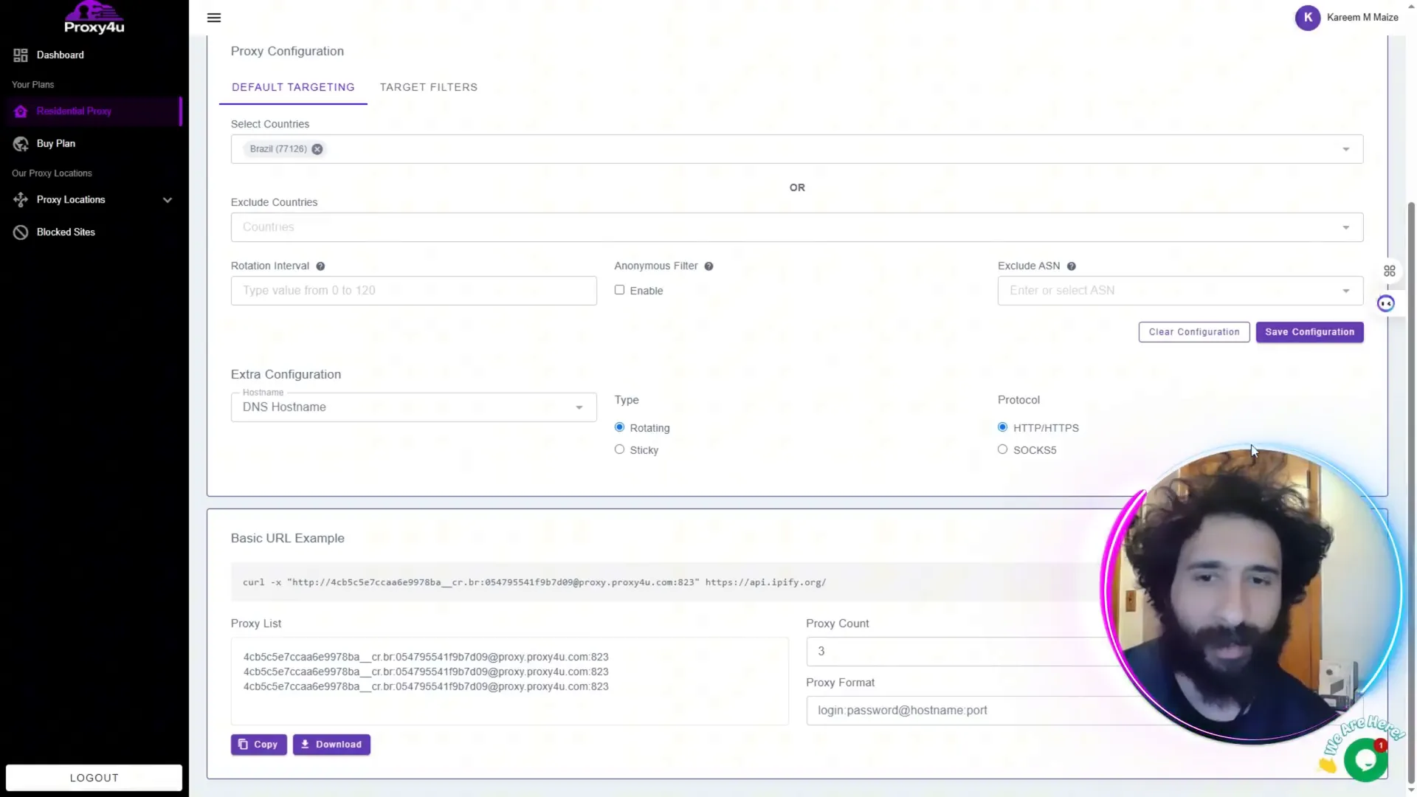Switch to Target Filters tab
Image resolution: width=1417 pixels, height=797 pixels.
[x=429, y=87]
